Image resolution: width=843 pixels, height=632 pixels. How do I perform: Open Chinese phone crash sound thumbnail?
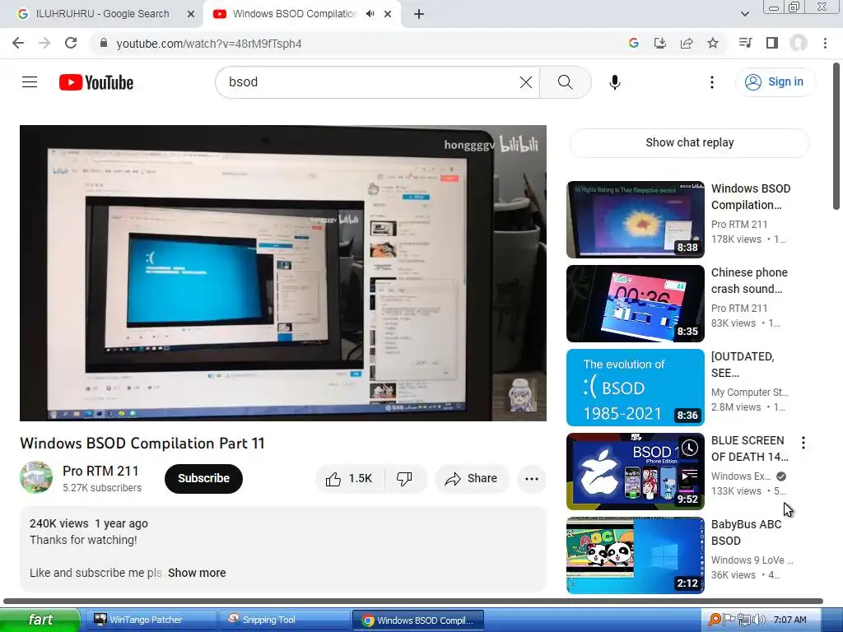[x=635, y=304]
